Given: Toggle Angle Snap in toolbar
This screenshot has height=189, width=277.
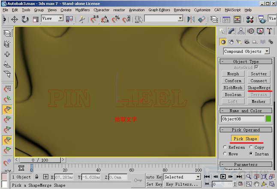Looking at the screenshot, I should 105,19.
